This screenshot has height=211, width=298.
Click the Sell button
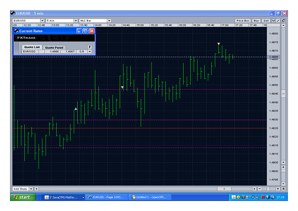pyautogui.click(x=266, y=21)
